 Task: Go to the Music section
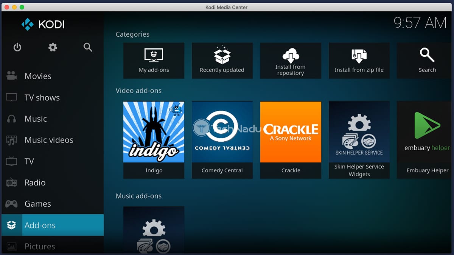tap(36, 119)
